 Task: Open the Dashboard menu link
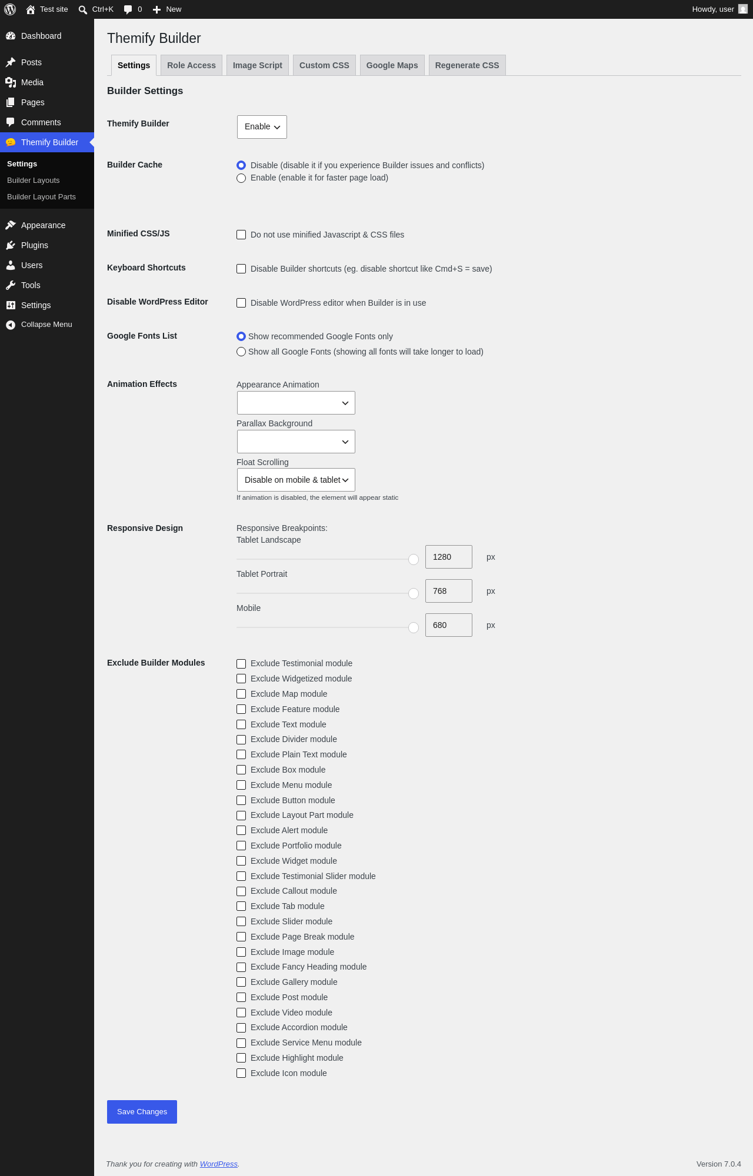(x=47, y=36)
